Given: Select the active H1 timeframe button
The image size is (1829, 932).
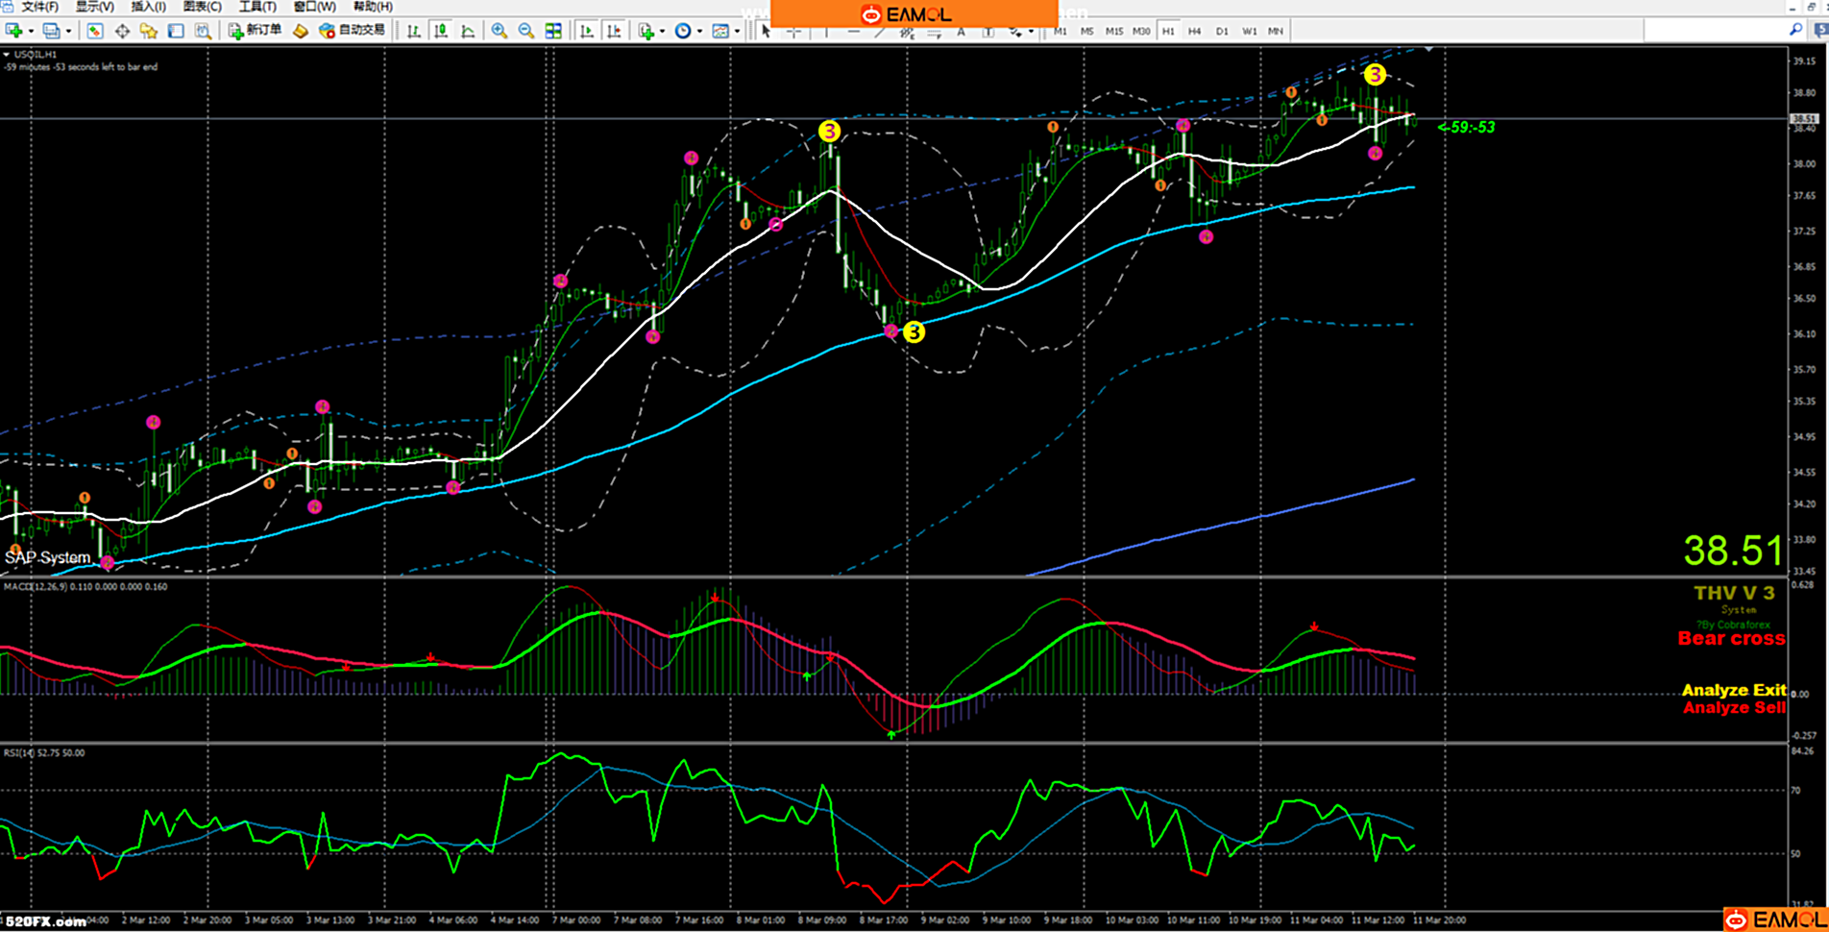Looking at the screenshot, I should coord(1168,31).
